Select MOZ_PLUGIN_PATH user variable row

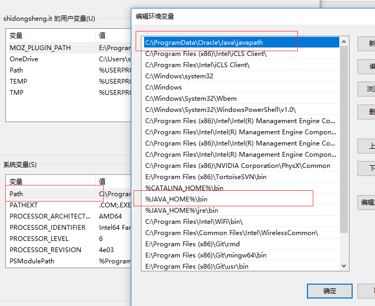(69, 47)
